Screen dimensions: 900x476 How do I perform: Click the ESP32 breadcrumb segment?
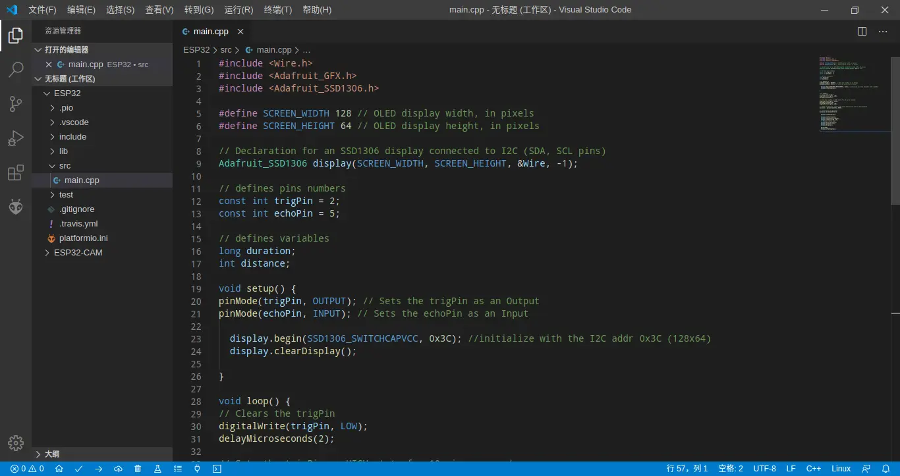coord(196,50)
